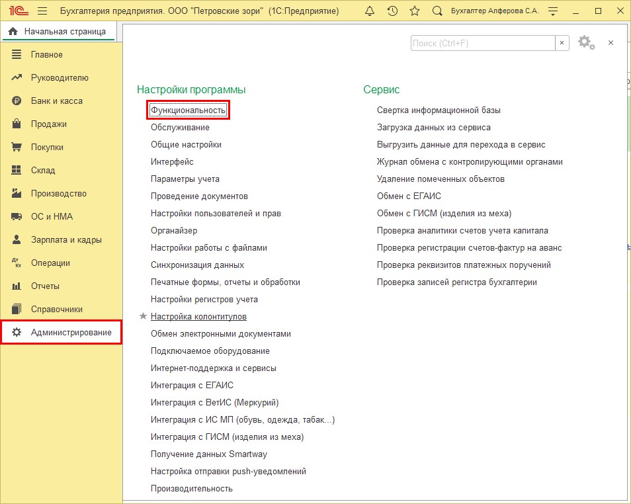This screenshot has height=504, width=631.
Task: Click the Операции Дт/Кт icon
Action: [x=17, y=263]
